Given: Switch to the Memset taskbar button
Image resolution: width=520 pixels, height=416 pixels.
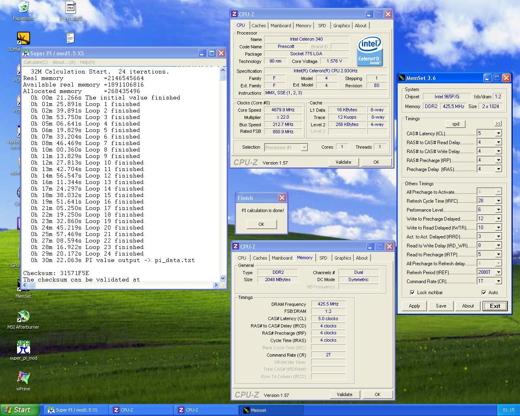Looking at the screenshot, I should (271, 410).
